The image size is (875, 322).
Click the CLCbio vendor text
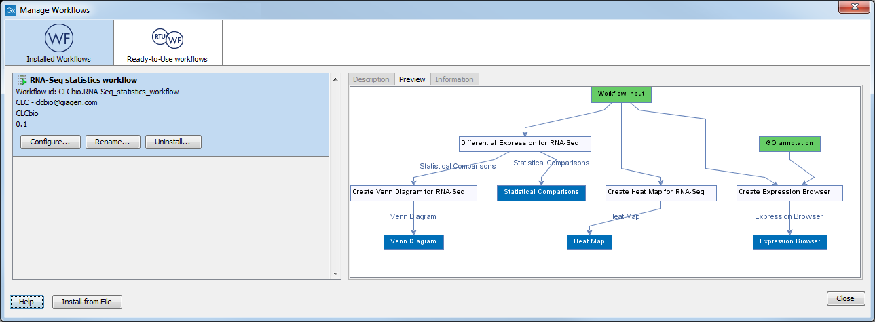27,113
